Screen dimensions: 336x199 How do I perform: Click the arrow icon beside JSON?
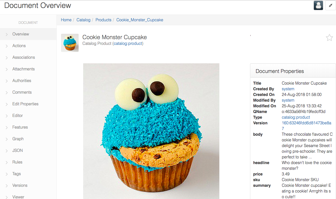7,151
